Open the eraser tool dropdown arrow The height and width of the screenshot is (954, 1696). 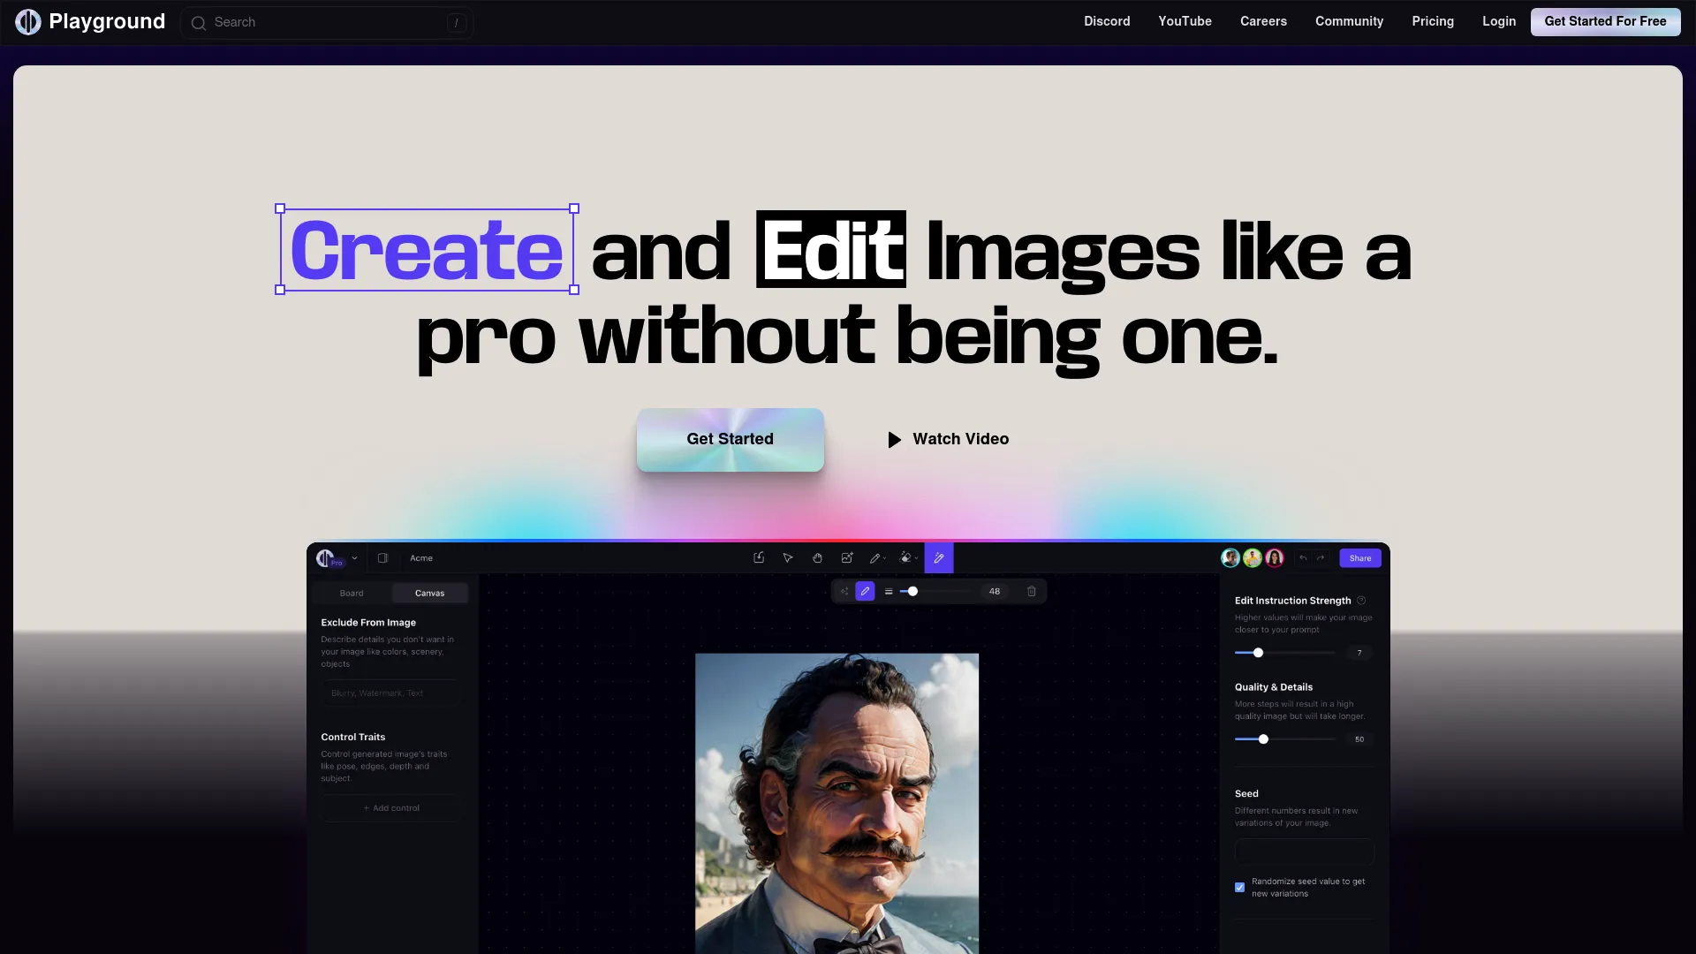click(x=916, y=558)
